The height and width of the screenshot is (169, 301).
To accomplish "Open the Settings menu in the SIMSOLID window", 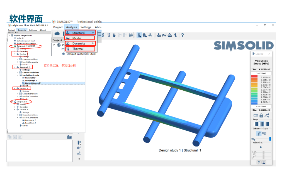I will [86, 27].
